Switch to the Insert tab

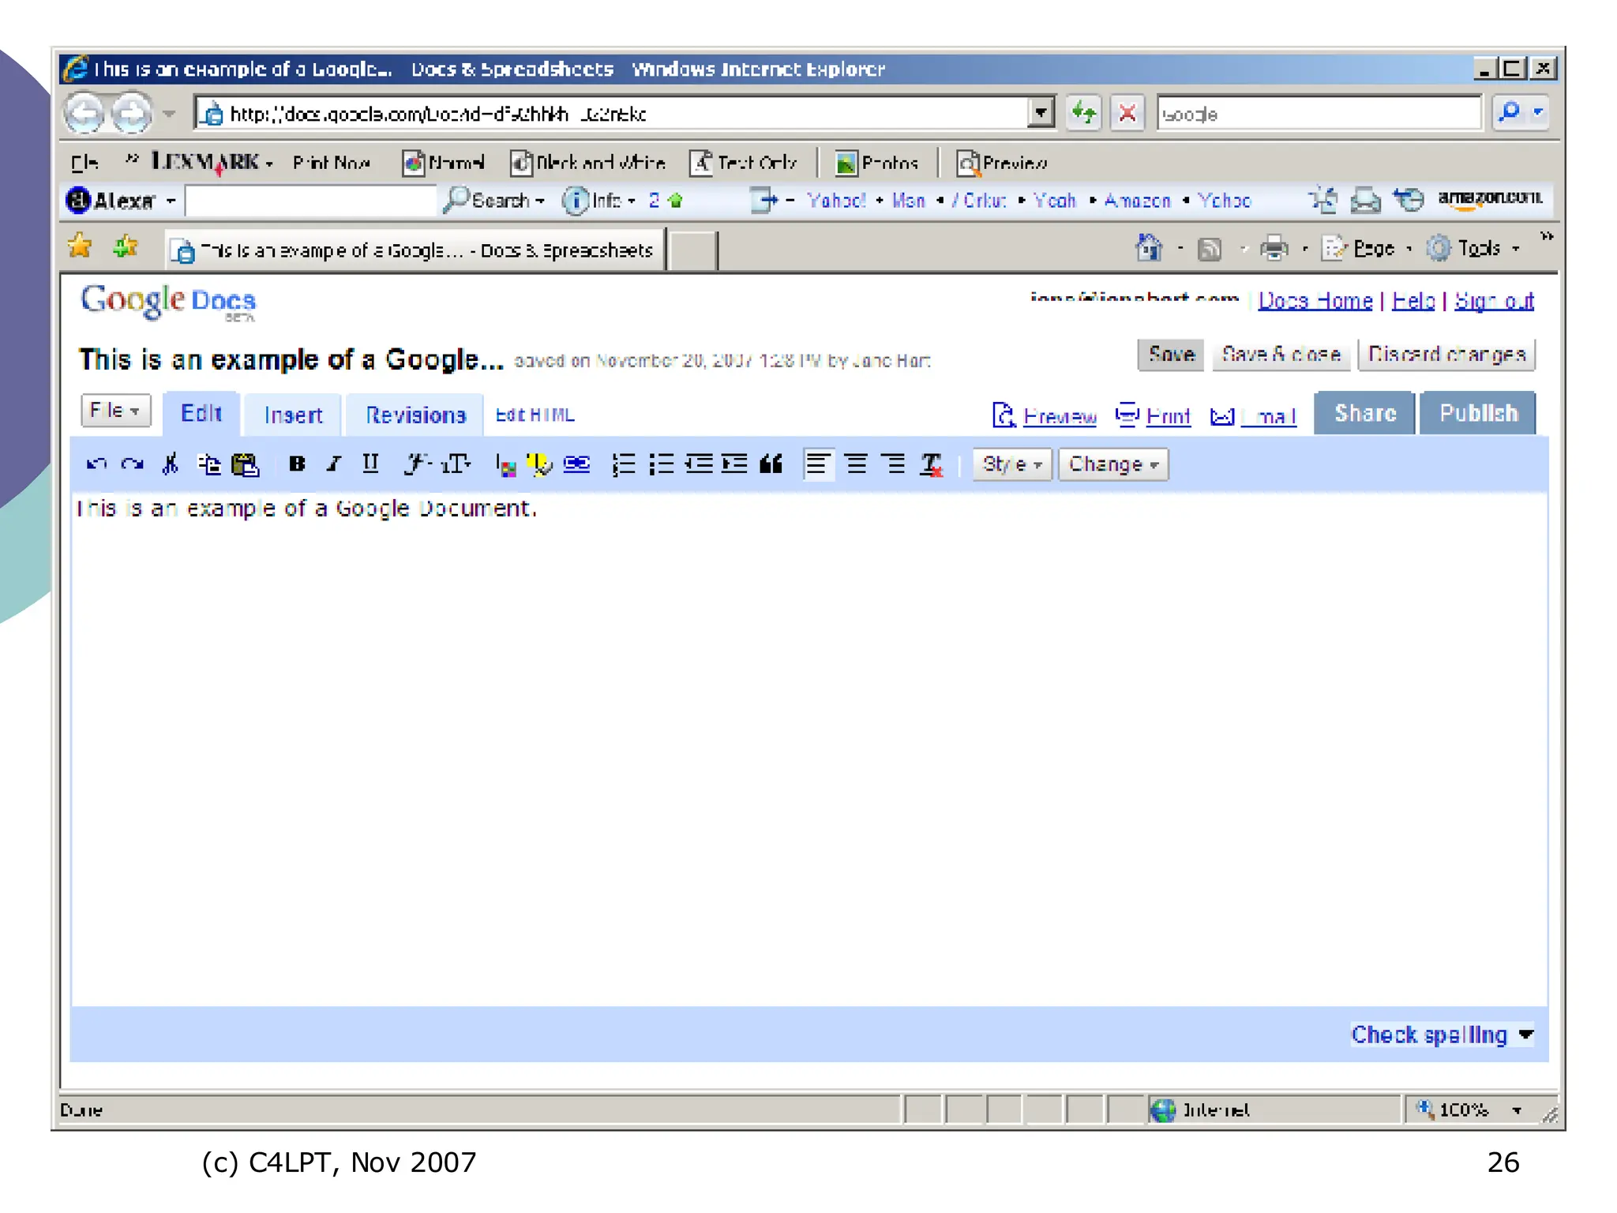(x=293, y=415)
